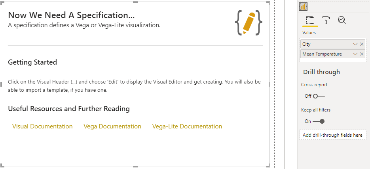Viewport: 370px width, 169px height.
Task: Select the City field pill
Action: pos(333,44)
